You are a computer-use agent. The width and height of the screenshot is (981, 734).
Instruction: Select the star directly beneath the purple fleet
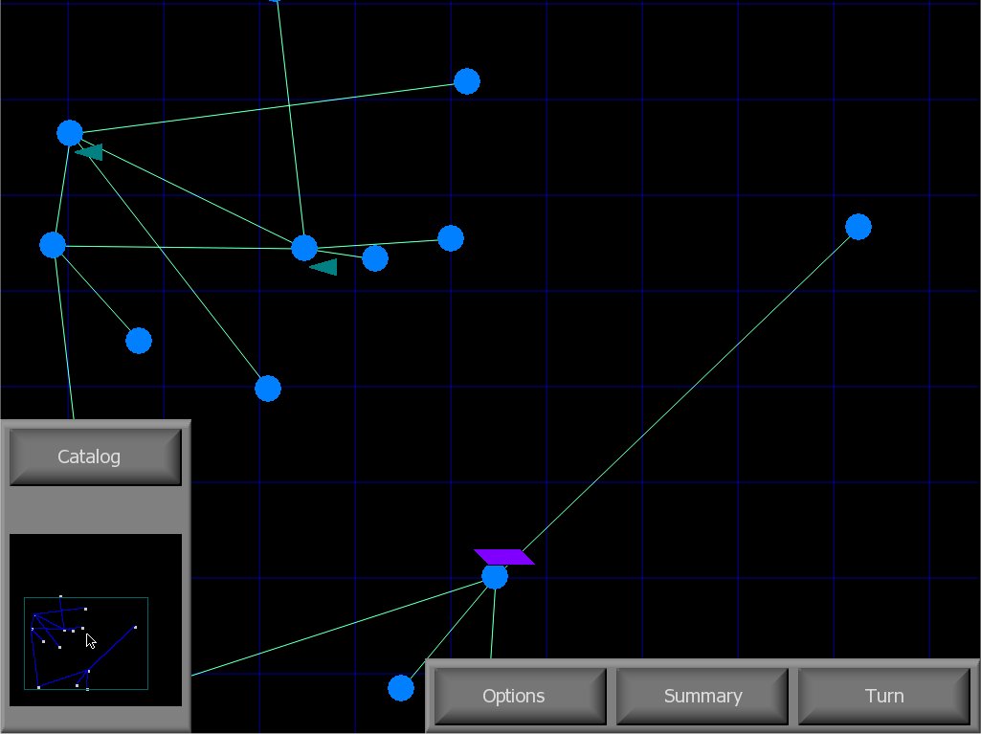coord(495,576)
